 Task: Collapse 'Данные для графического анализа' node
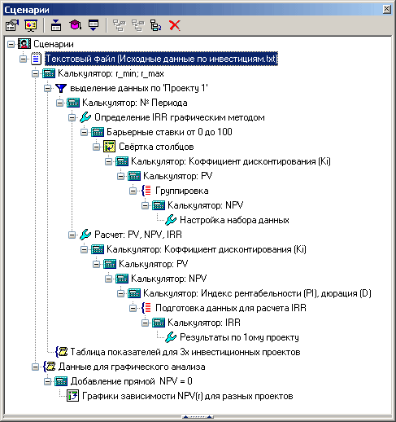tap(35, 367)
